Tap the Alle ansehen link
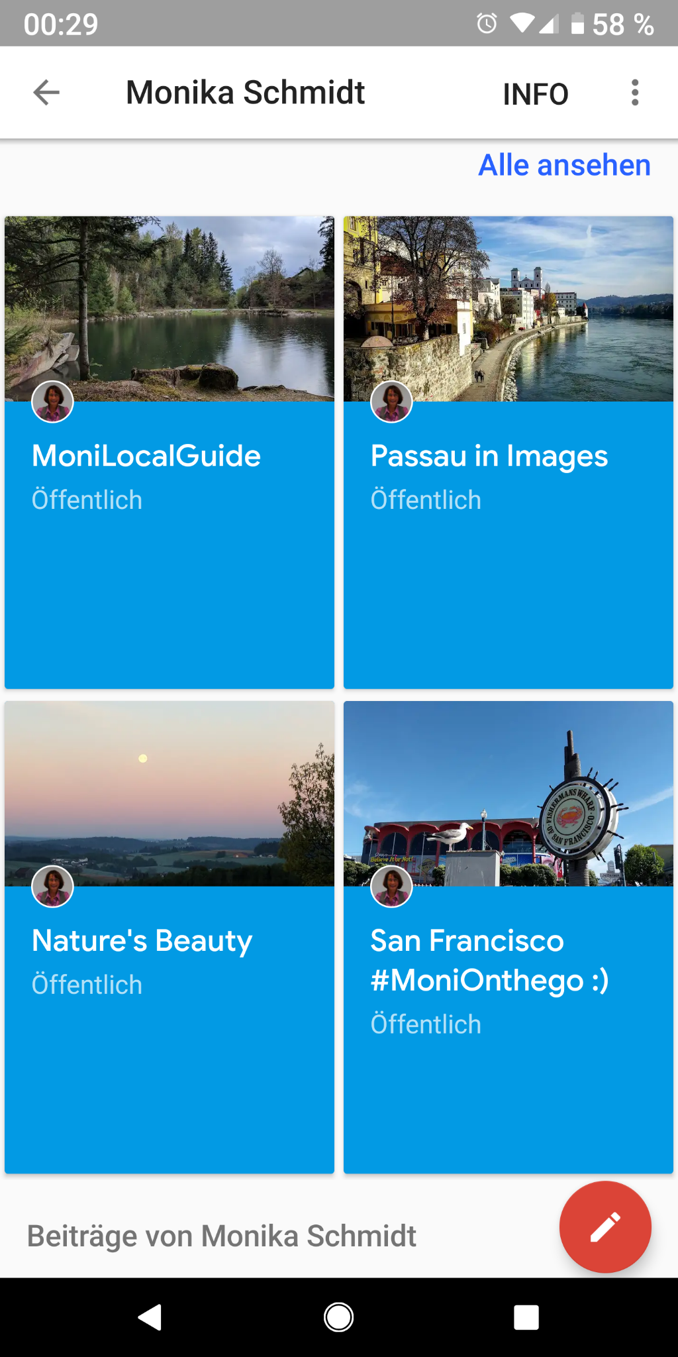The width and height of the screenshot is (678, 1357). [x=564, y=165]
